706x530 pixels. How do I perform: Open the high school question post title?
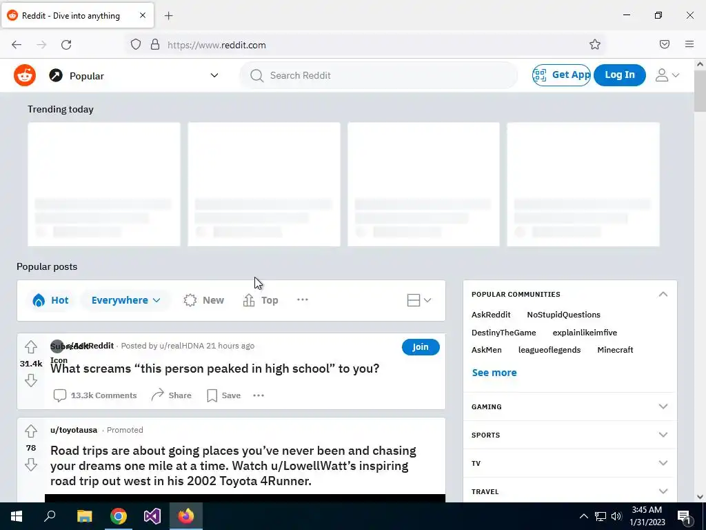(215, 369)
